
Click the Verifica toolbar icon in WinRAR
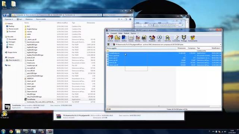point(124,38)
